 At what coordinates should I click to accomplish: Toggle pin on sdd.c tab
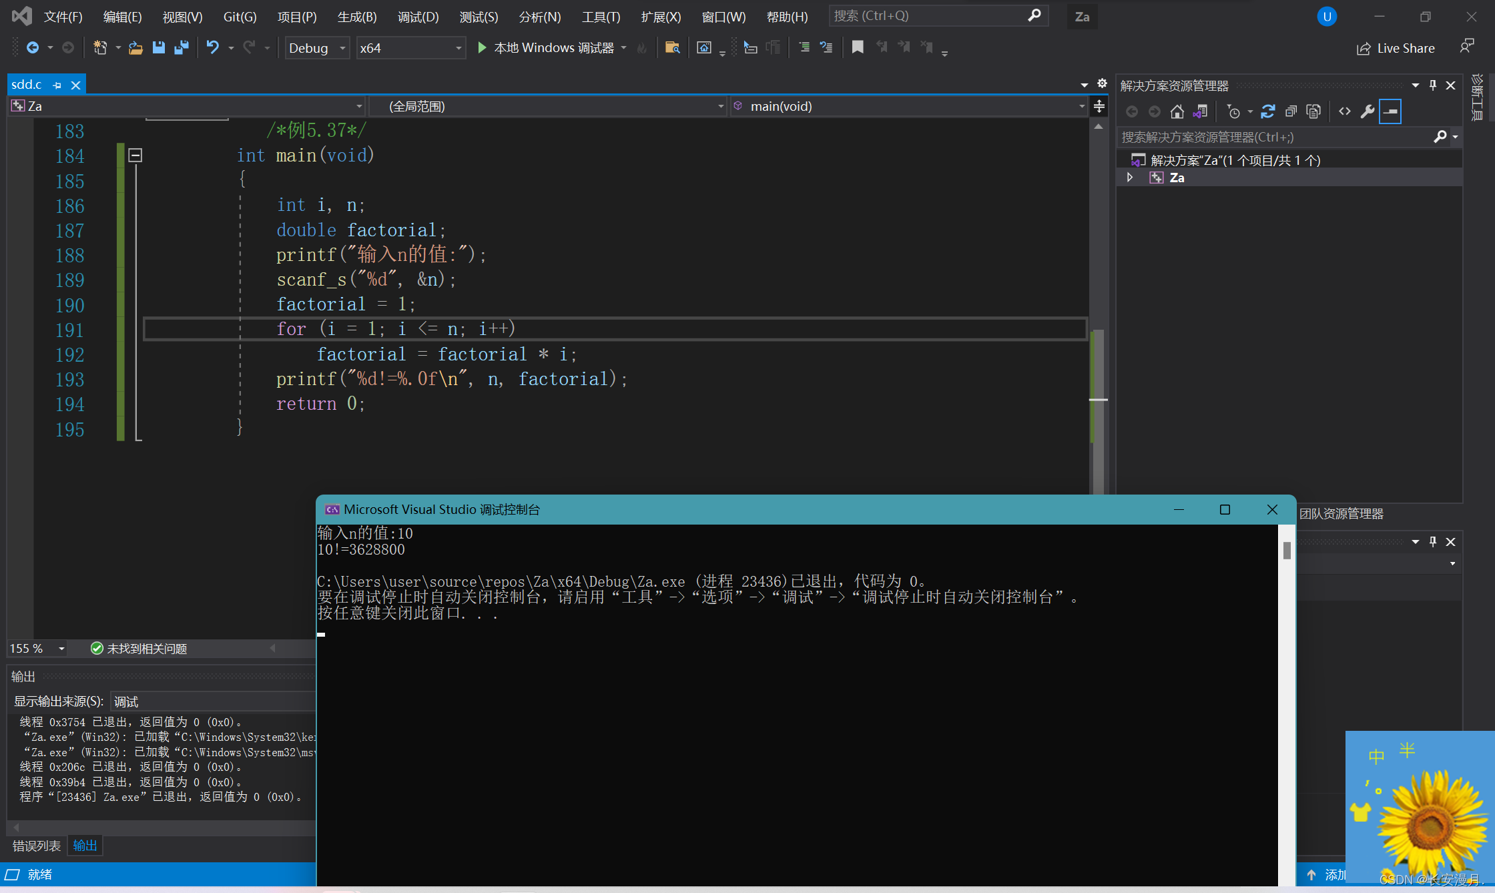tap(57, 85)
